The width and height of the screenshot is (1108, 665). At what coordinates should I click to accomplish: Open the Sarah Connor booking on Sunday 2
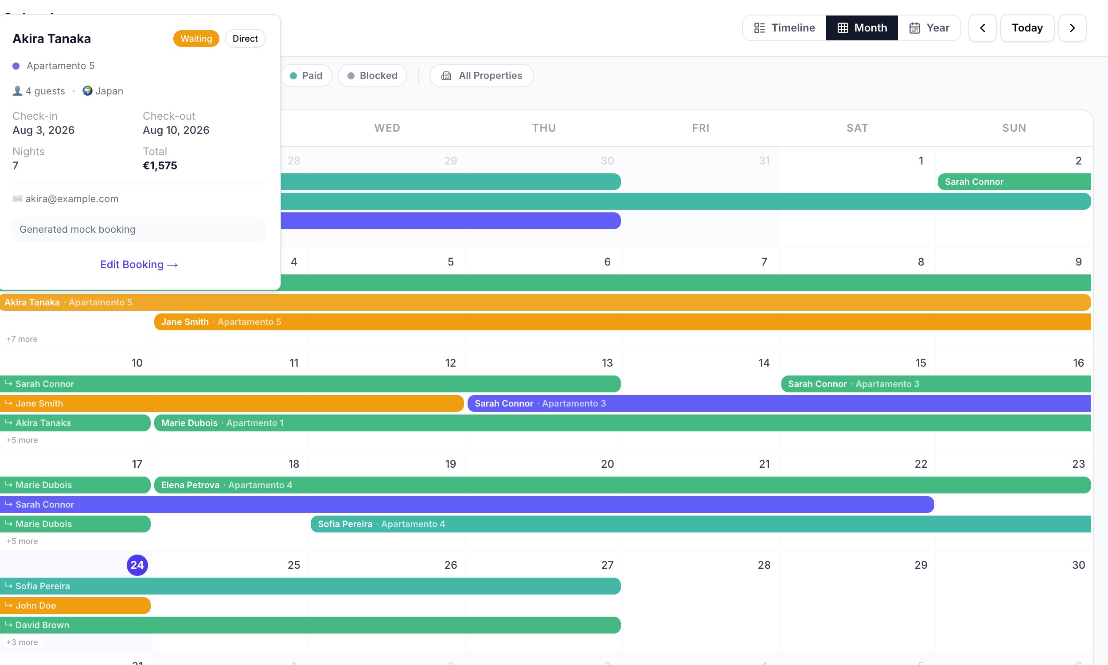[x=1014, y=182]
